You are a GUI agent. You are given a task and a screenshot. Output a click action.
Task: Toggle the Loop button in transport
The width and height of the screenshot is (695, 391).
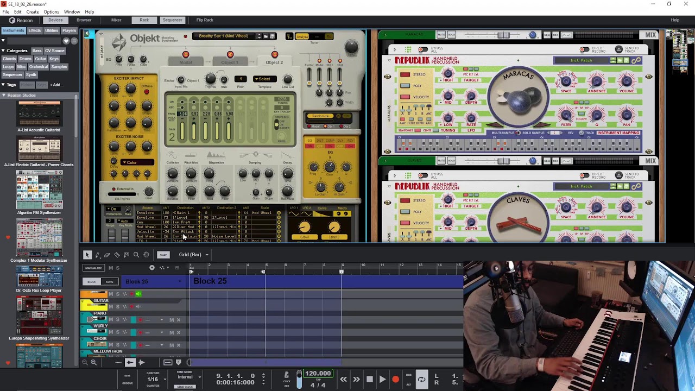pos(421,380)
